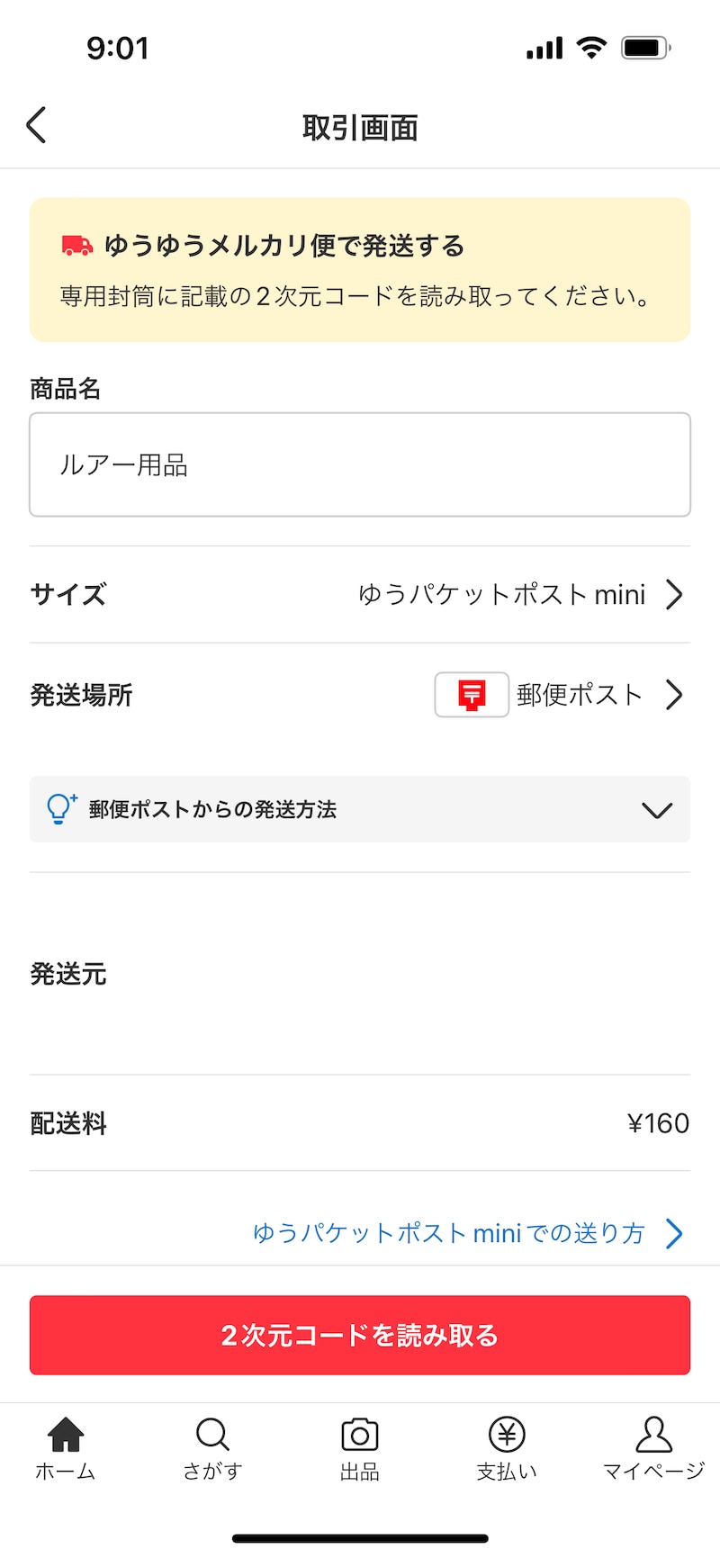Tap the red delivery truck icon
720x1558 pixels.
[76, 245]
